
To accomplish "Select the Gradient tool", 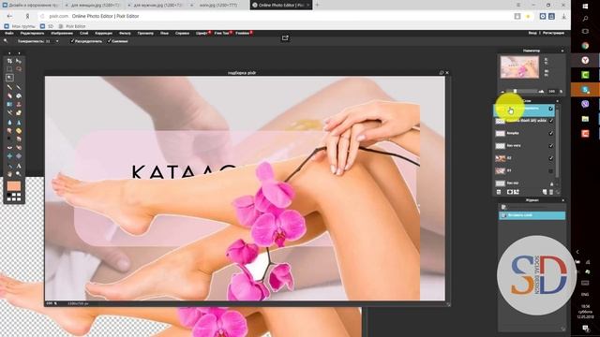I will click(x=9, y=104).
